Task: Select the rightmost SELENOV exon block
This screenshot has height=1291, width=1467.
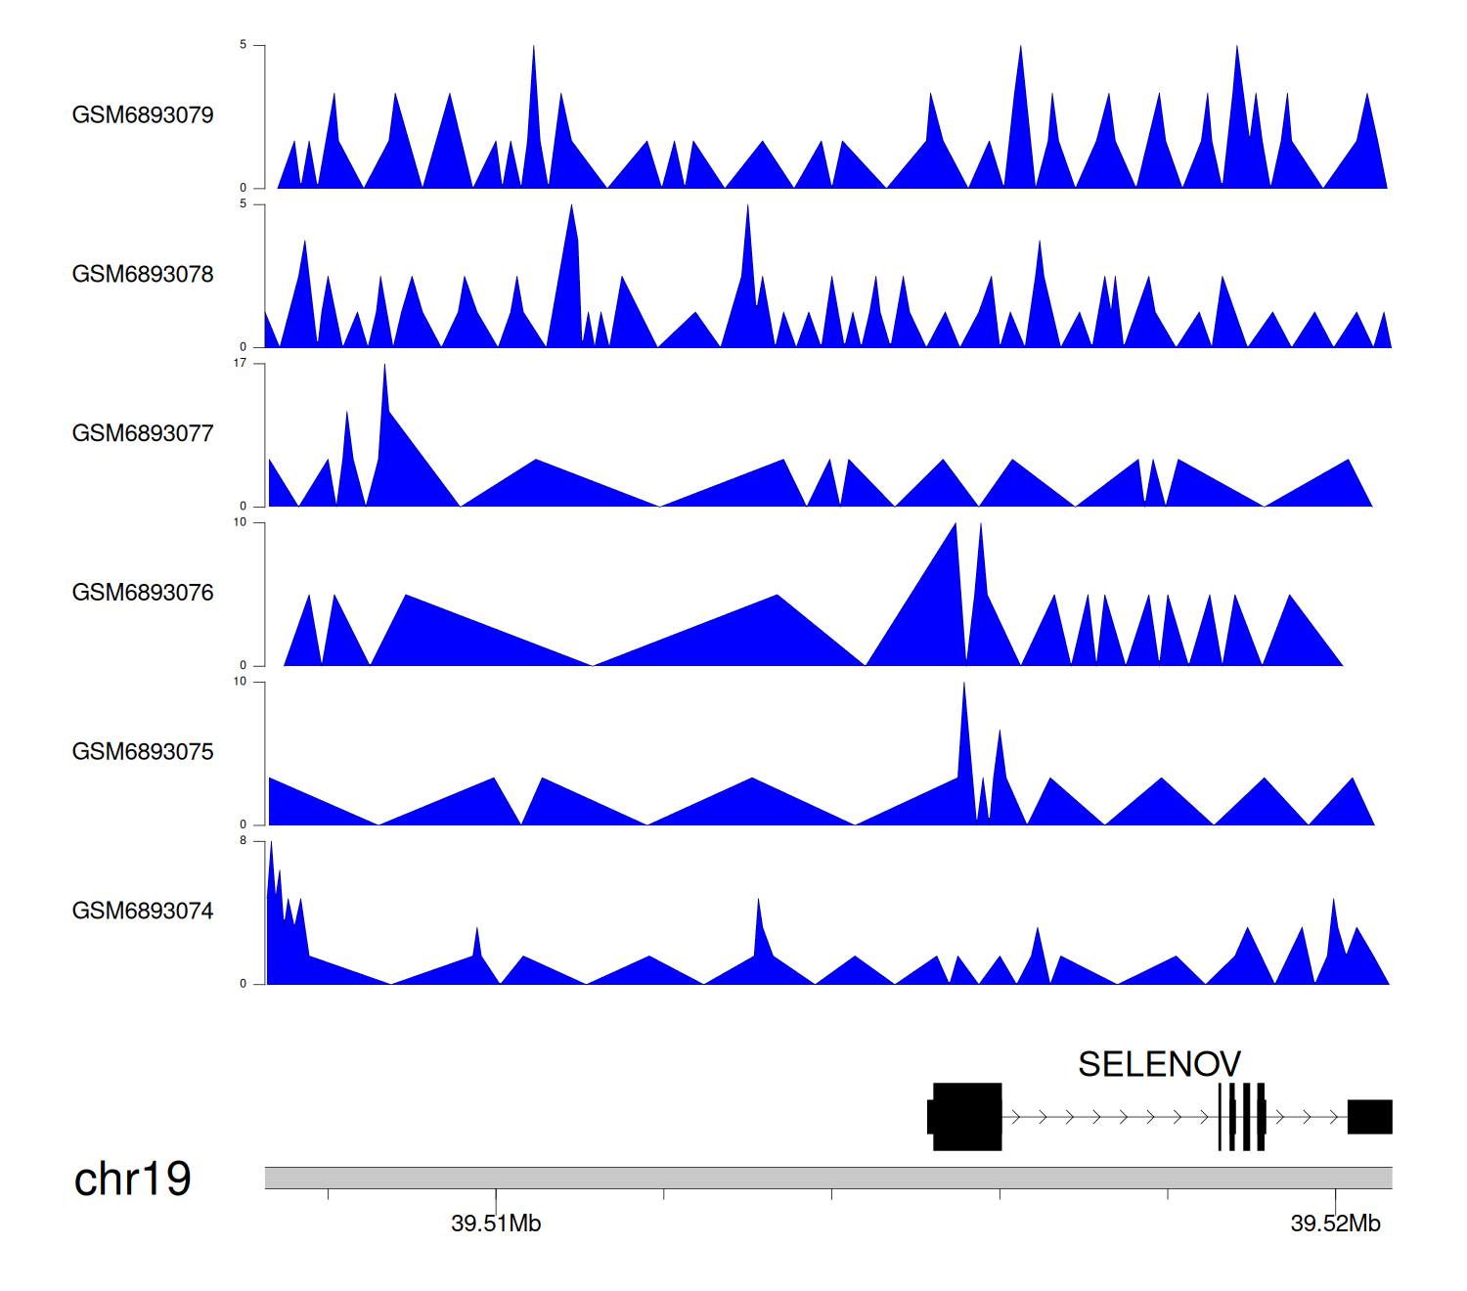Action: pyautogui.click(x=1369, y=1116)
